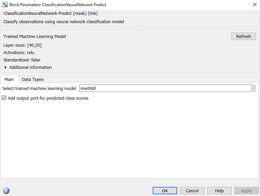Click the 'Standardized: false' text
This screenshot has height=196, width=260.
22,60
